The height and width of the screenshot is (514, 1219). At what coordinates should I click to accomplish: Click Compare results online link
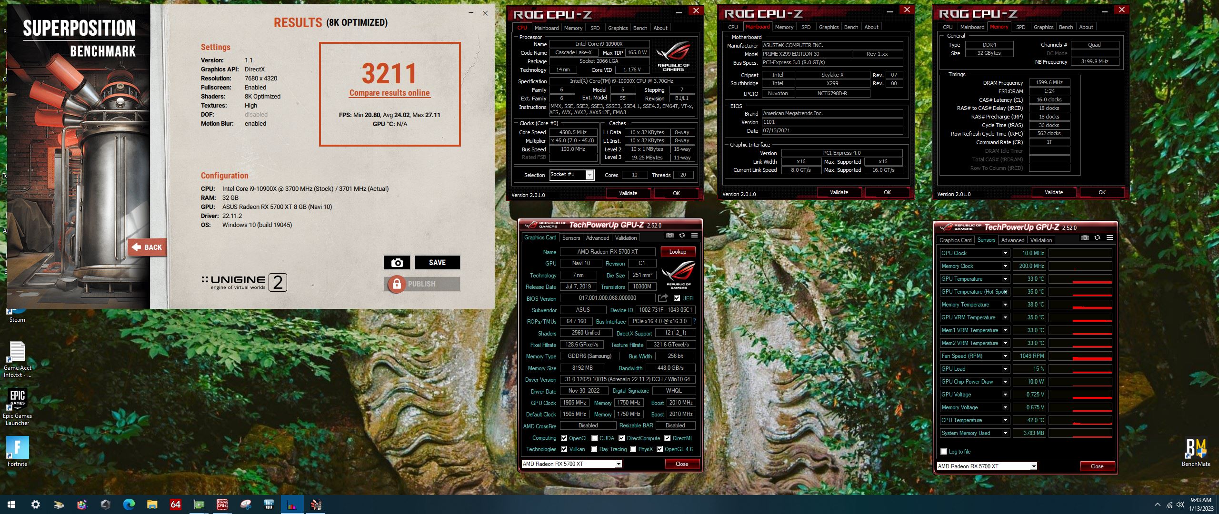(x=390, y=93)
